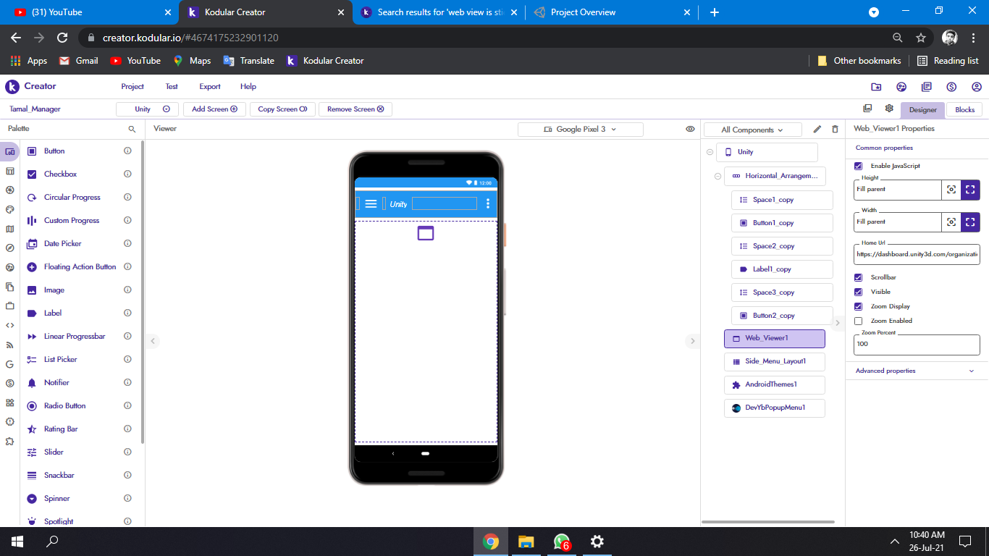Open the Export menu
This screenshot has width=989, height=556.
coord(210,86)
